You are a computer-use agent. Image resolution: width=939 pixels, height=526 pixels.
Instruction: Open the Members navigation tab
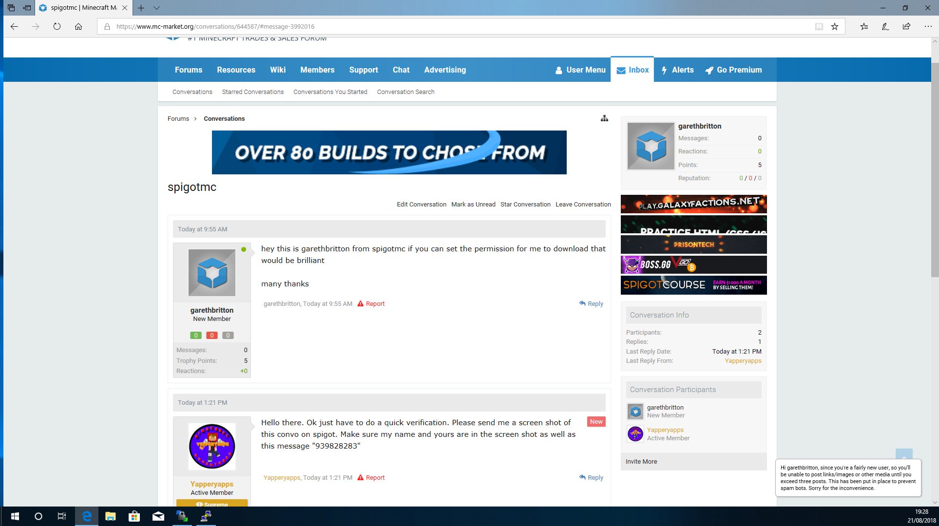[x=317, y=70]
